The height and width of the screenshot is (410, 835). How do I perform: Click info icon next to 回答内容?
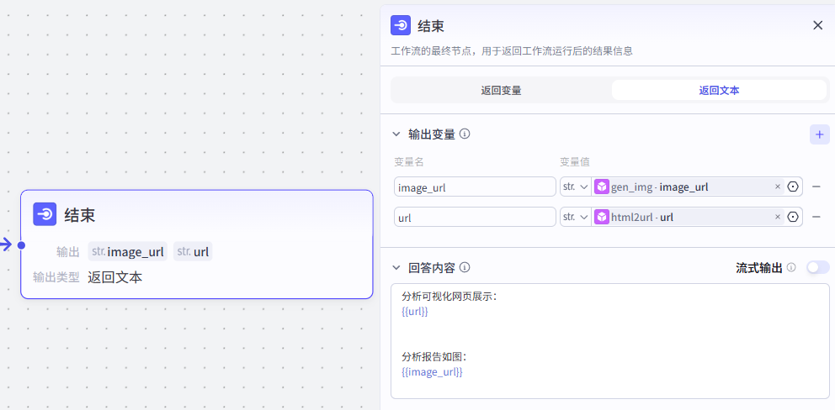(465, 268)
